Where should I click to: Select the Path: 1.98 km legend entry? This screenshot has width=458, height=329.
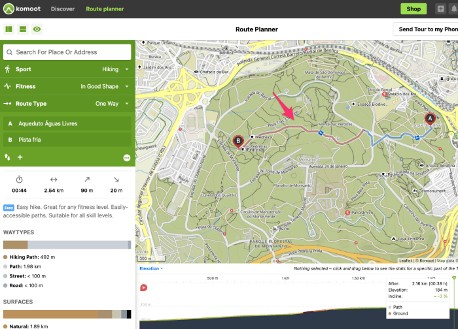pos(22,266)
